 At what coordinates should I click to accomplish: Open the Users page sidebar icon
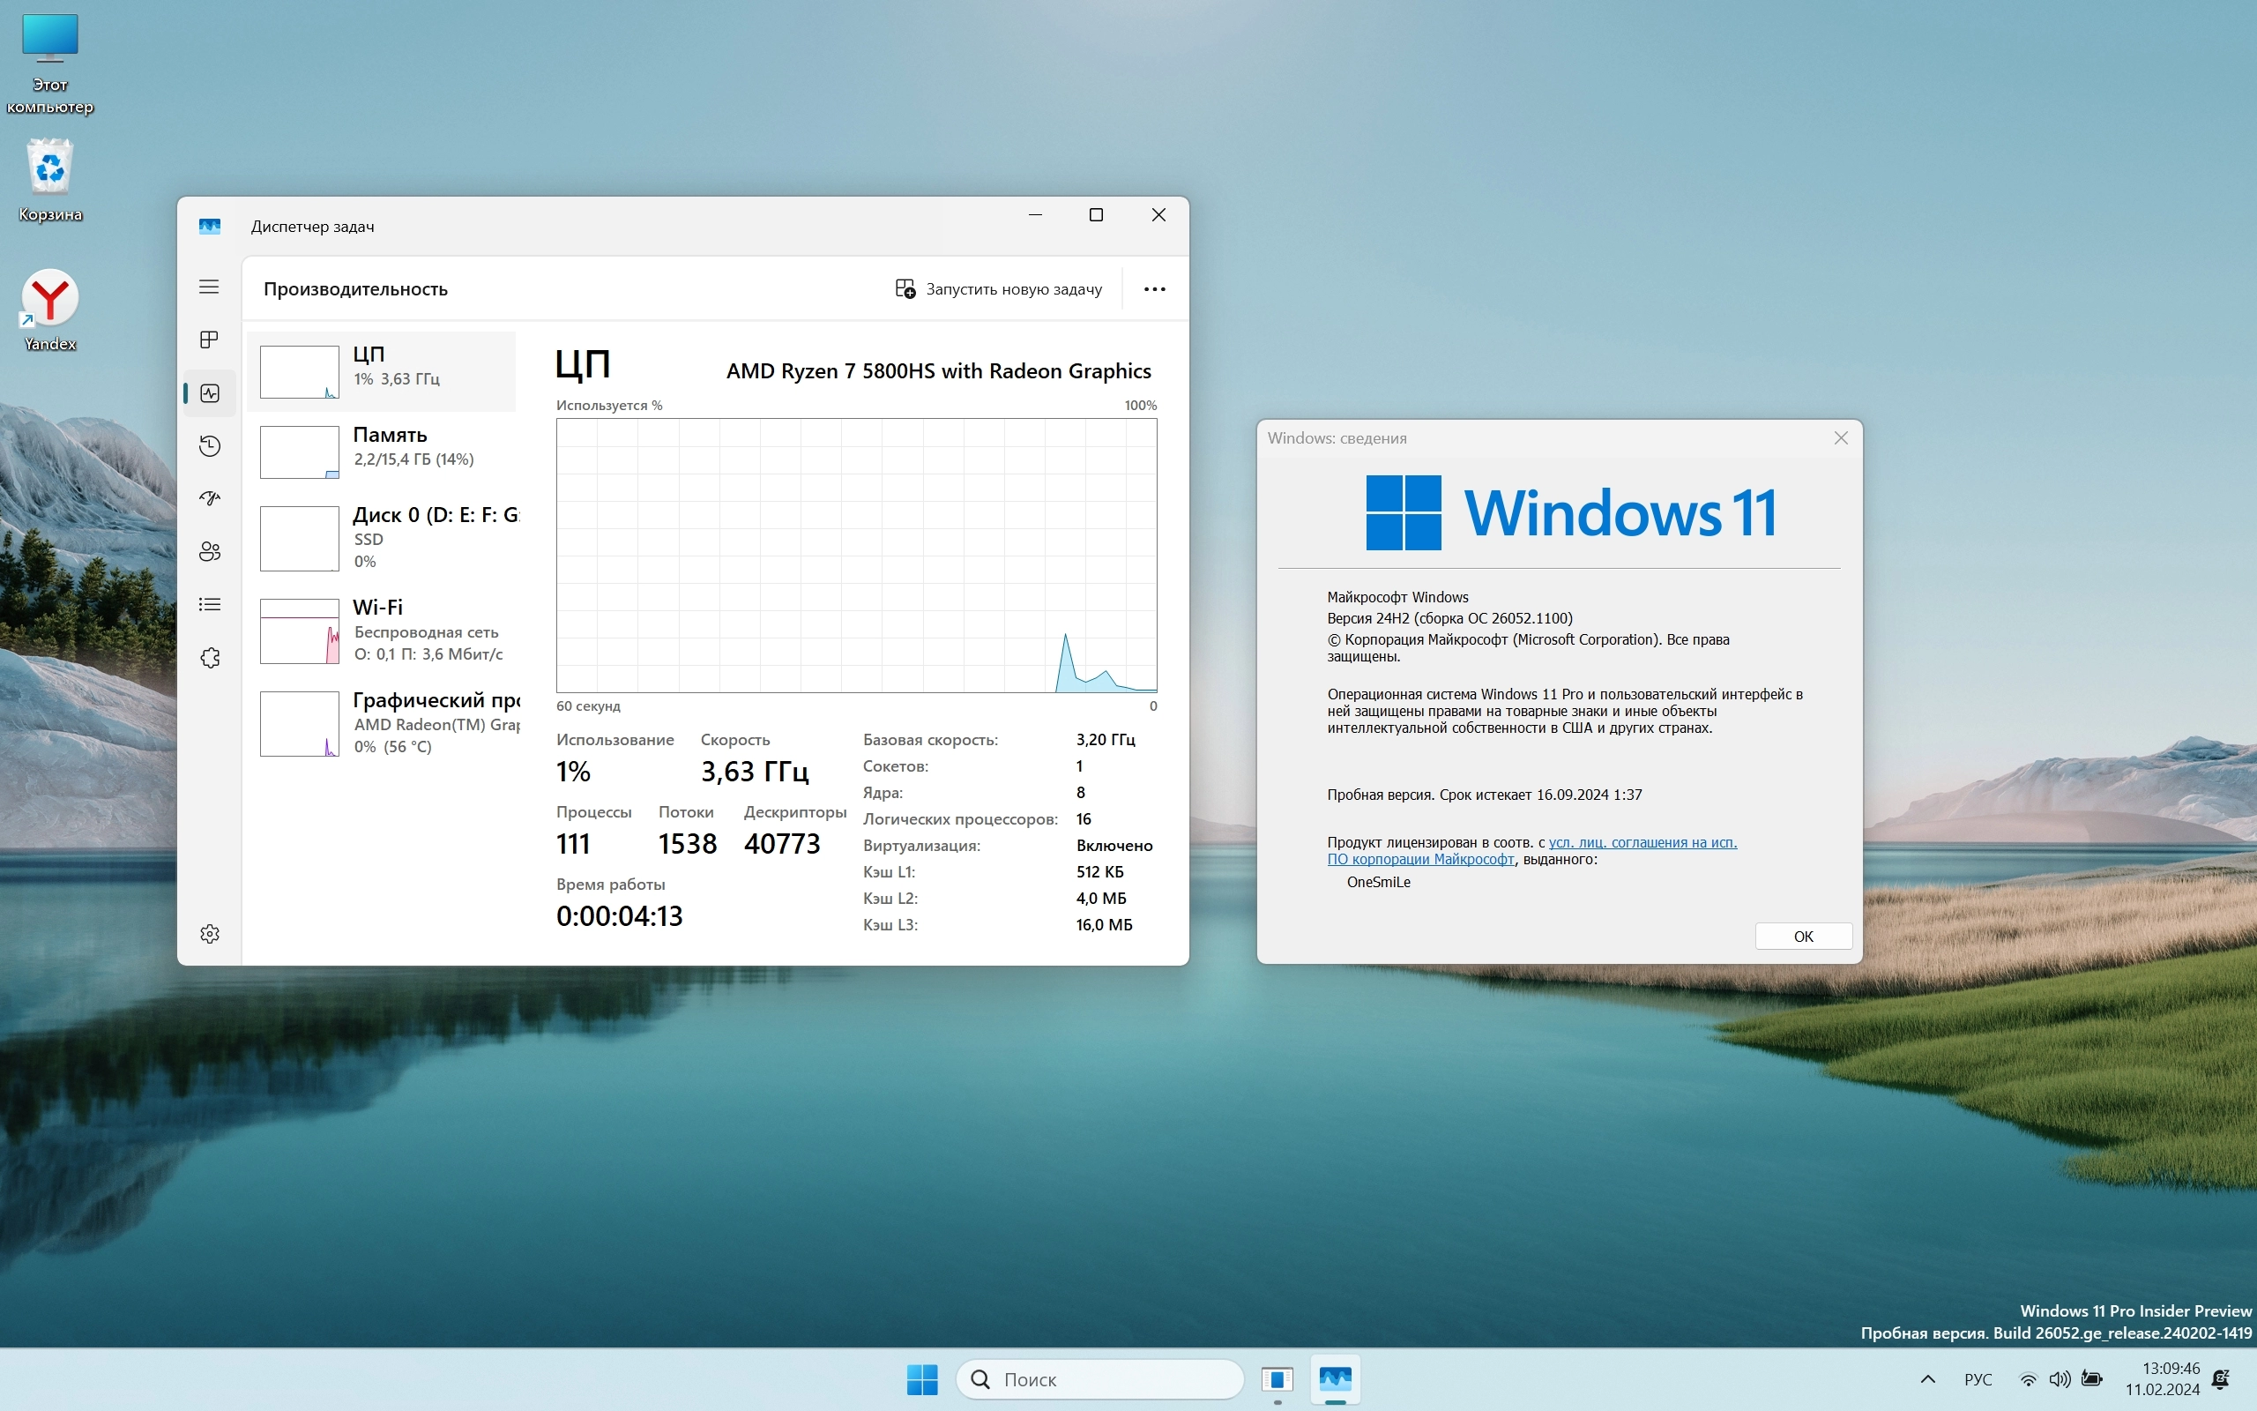click(209, 551)
